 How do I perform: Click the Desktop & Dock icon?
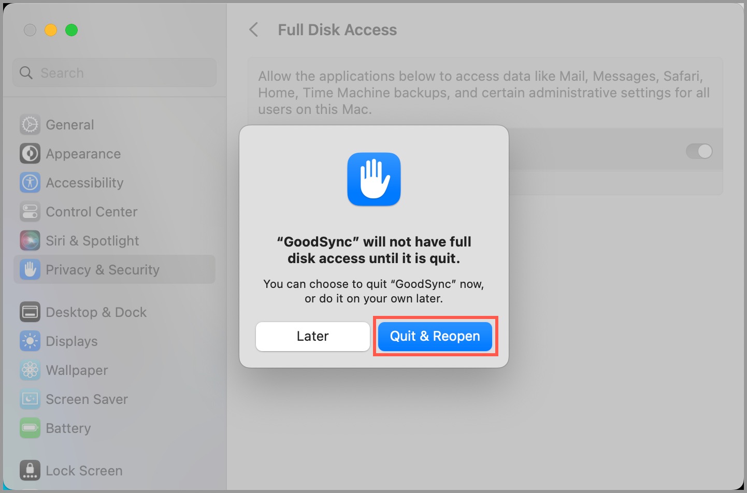pos(30,312)
